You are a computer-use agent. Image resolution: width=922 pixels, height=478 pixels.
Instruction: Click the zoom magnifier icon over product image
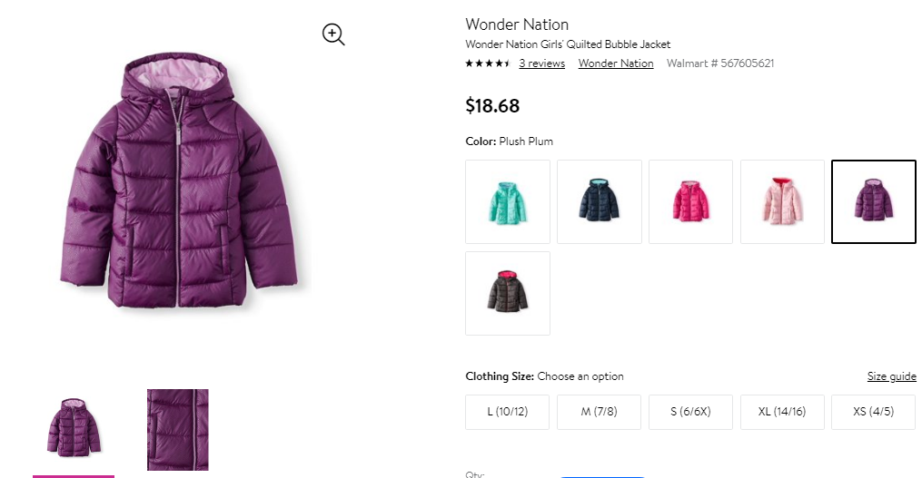[333, 34]
